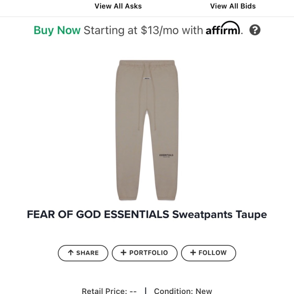294x294 pixels.
Task: Click the product title heading
Action: click(x=147, y=215)
